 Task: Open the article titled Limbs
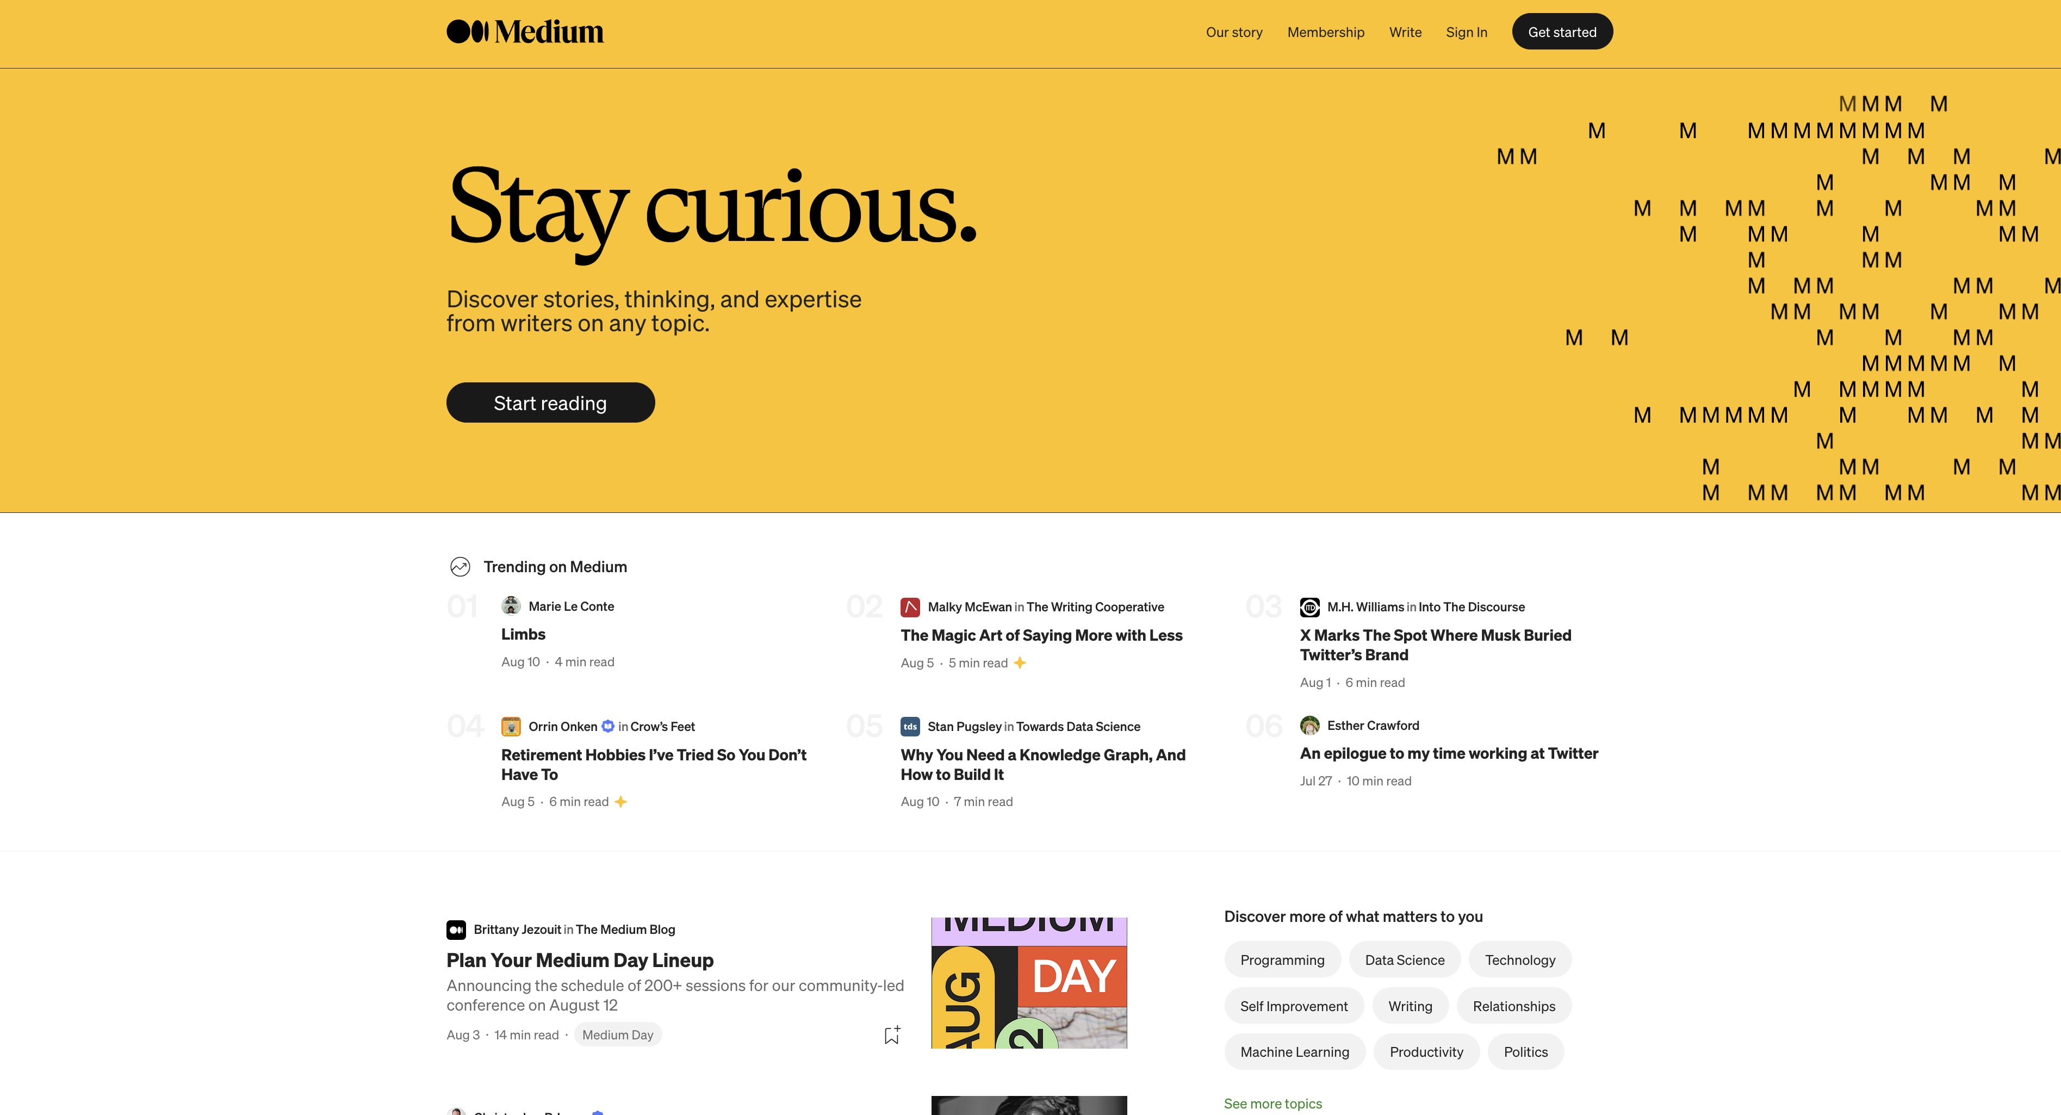tap(523, 634)
